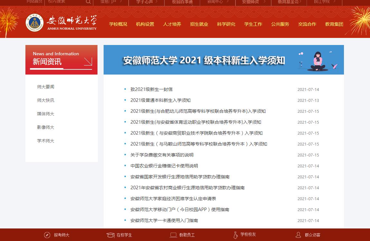Click the arrow icon in 新闻资讯 header
The height and width of the screenshot is (241, 370).
point(88,61)
